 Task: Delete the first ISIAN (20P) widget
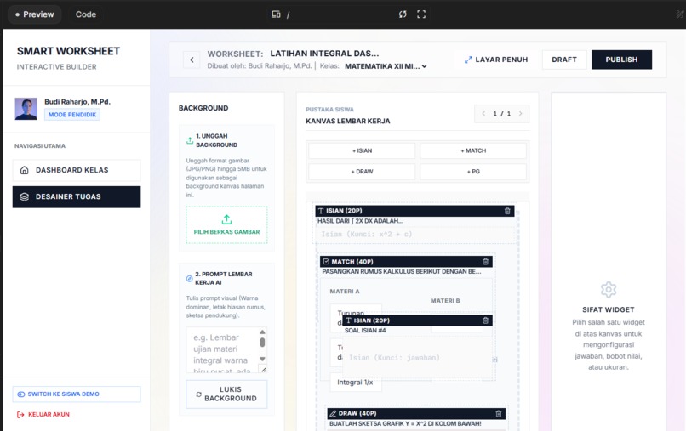pyautogui.click(x=507, y=211)
